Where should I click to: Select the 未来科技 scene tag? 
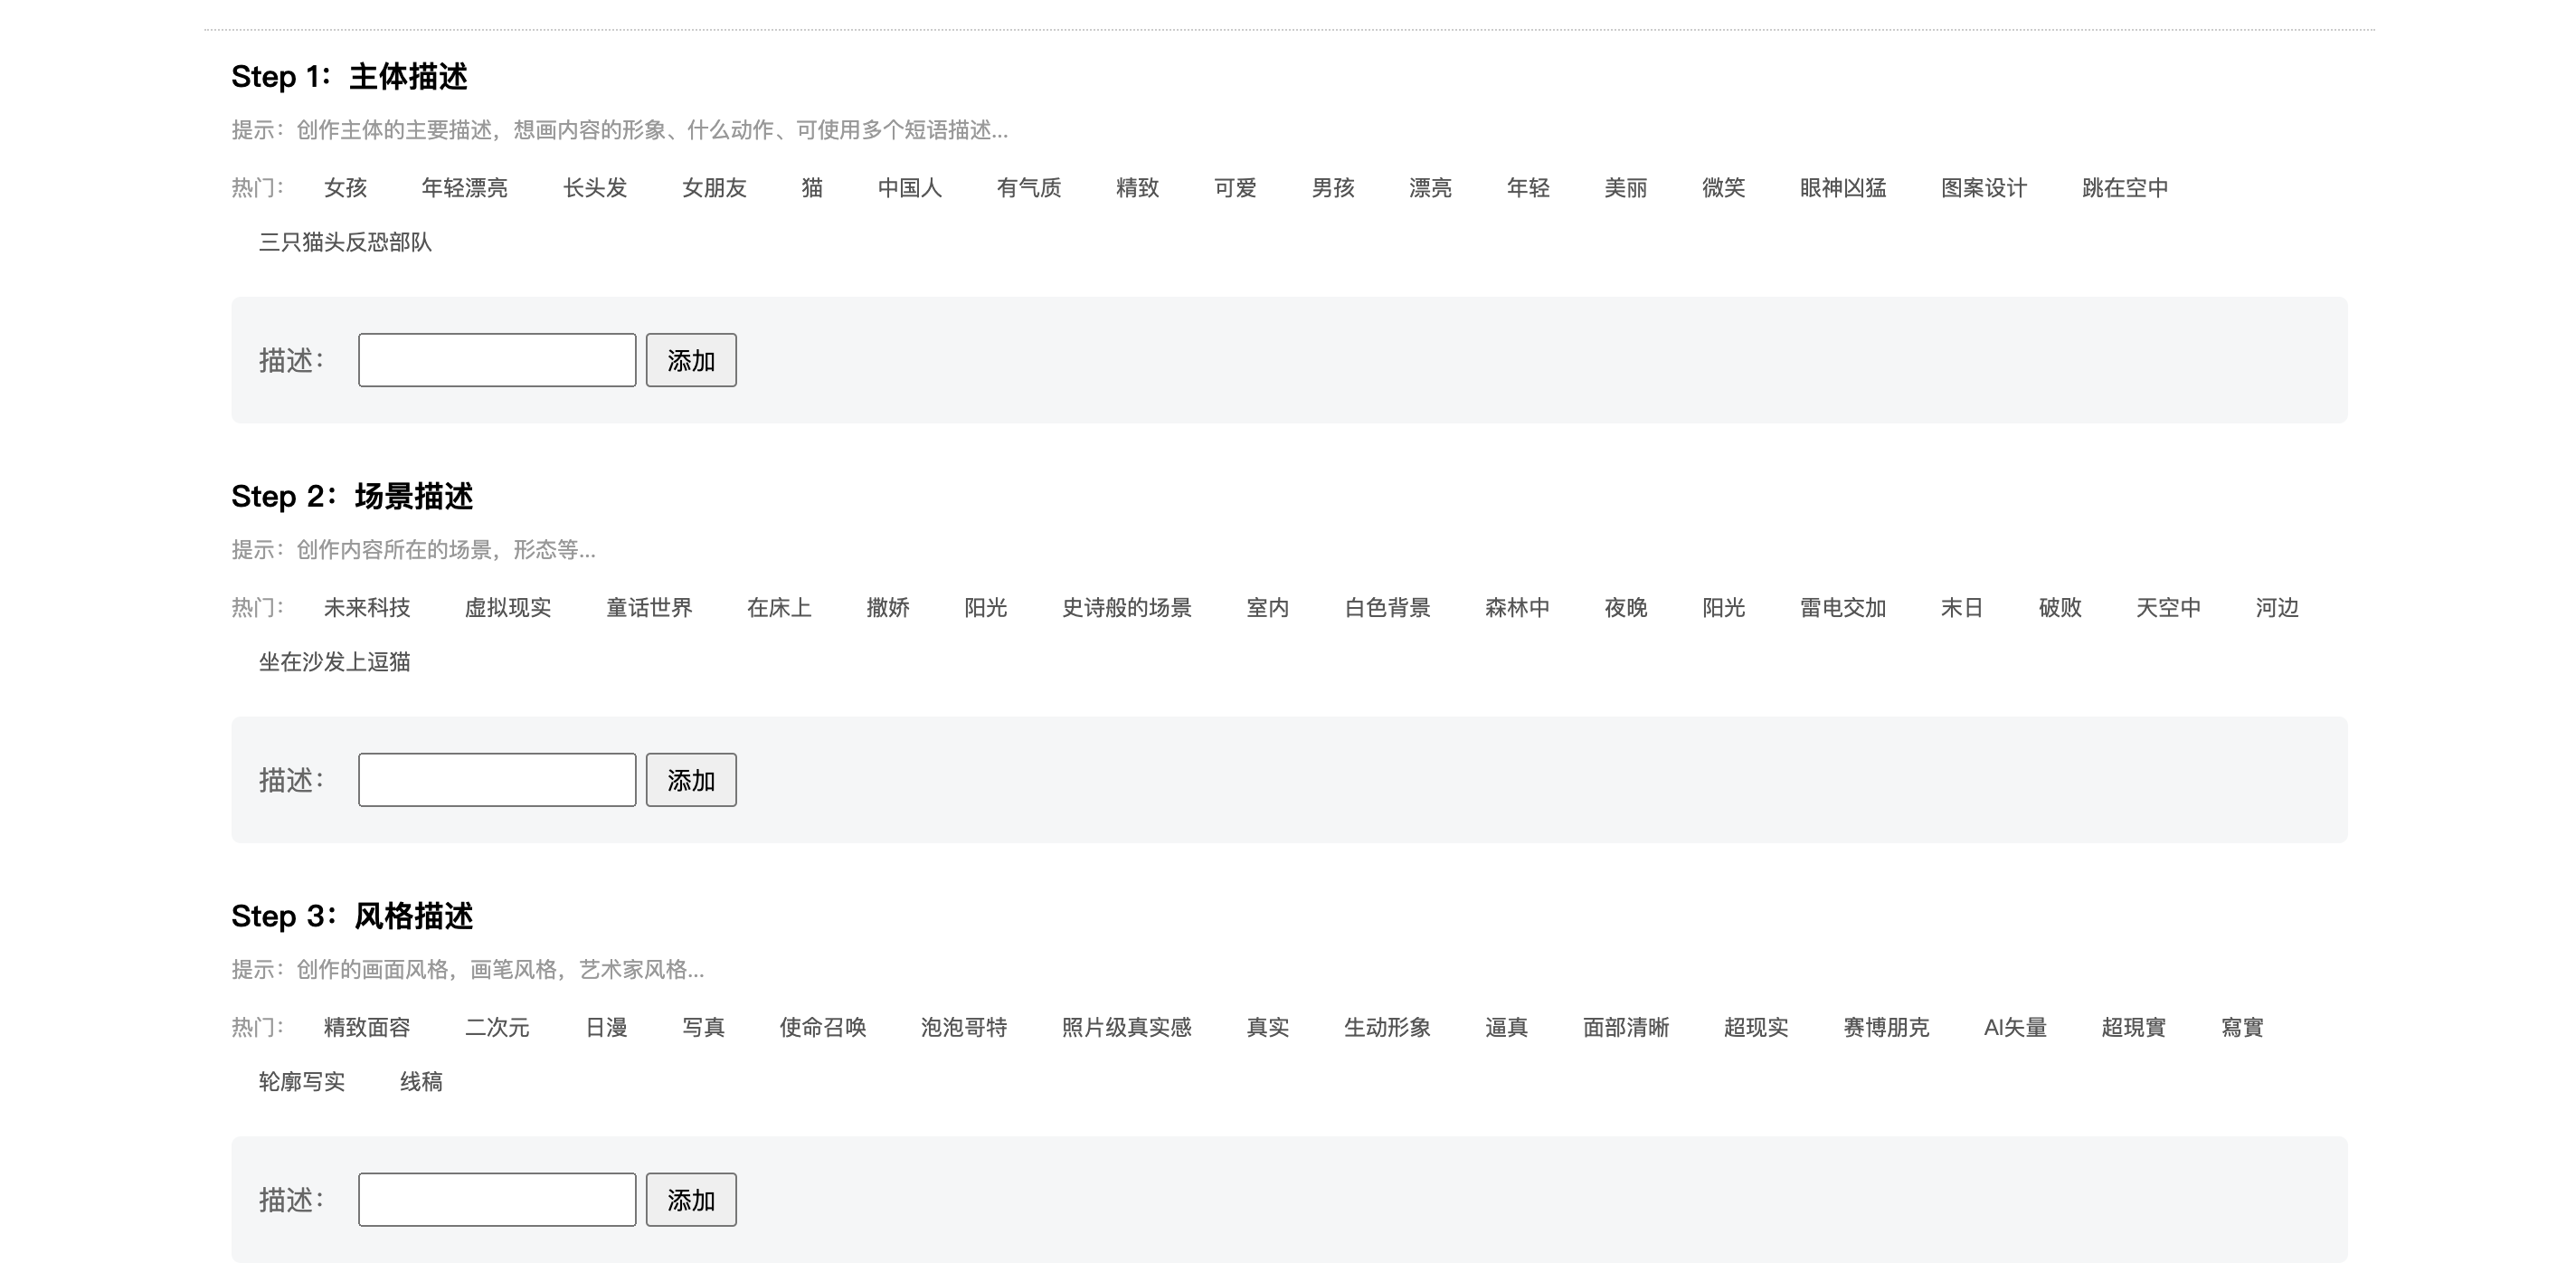(x=367, y=608)
